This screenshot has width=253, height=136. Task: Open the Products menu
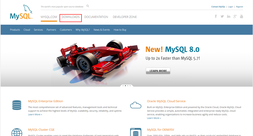click(15, 30)
